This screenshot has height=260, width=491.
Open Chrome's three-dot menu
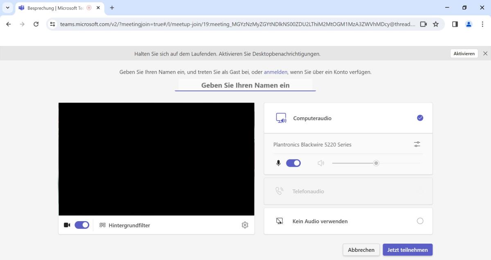pyautogui.click(x=483, y=24)
